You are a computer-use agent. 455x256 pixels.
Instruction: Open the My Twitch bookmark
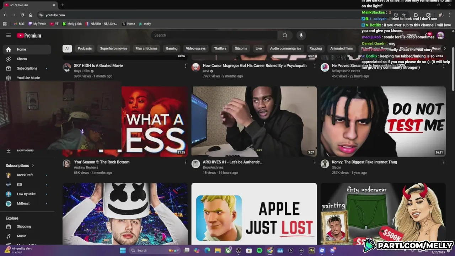tap(37, 24)
